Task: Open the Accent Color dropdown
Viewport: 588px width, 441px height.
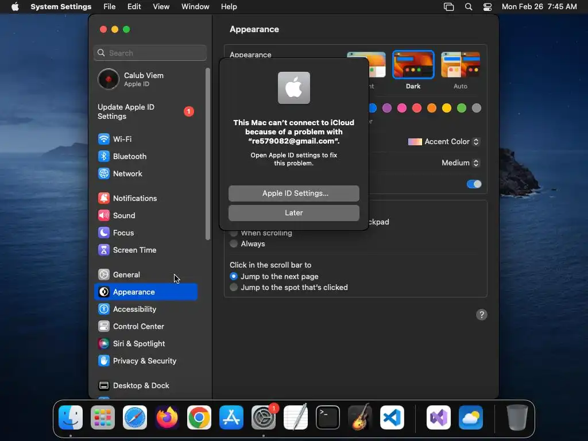Action: 444,142
